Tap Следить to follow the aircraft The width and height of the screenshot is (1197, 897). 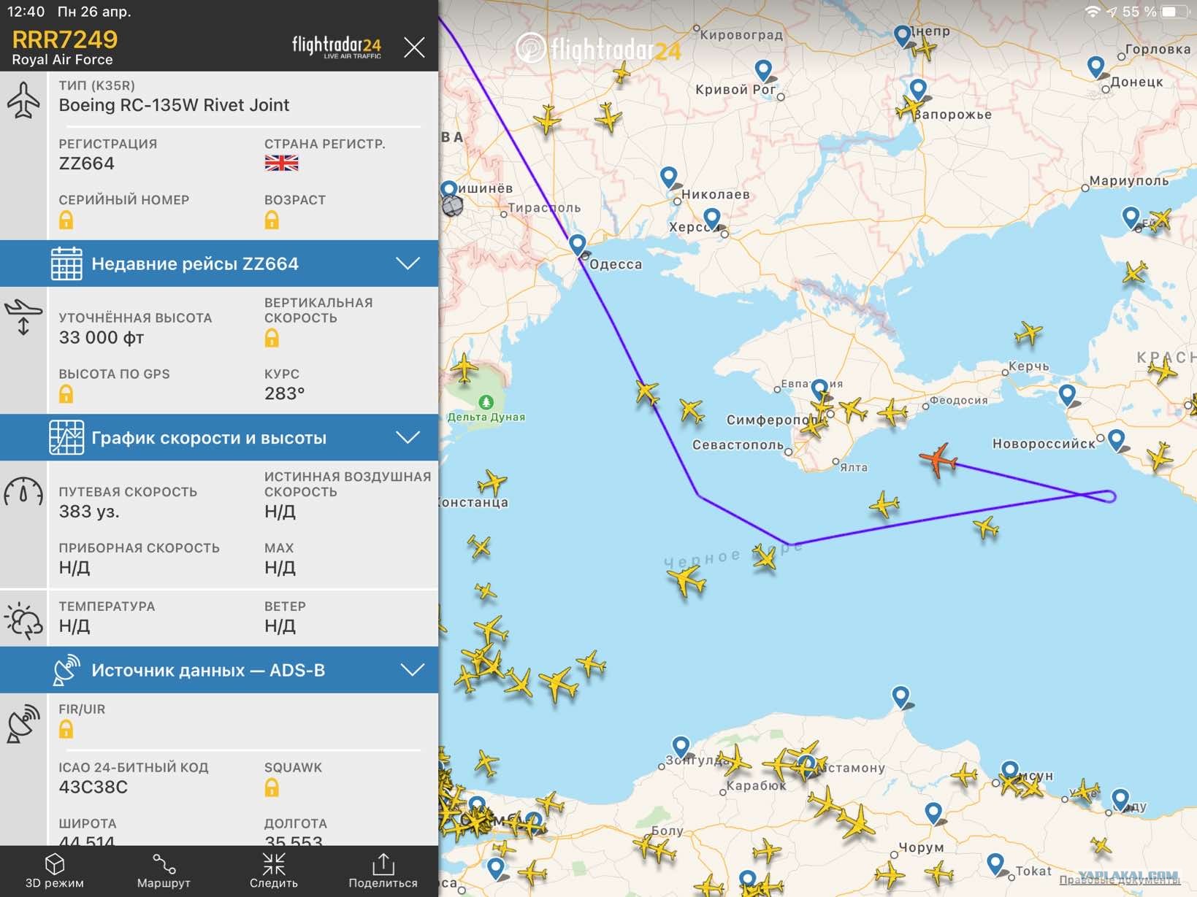(274, 871)
